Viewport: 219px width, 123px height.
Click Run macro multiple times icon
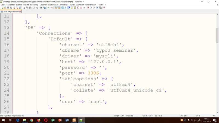97,8
